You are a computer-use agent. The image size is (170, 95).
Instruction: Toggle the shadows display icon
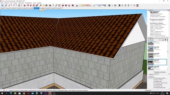coord(77,5)
